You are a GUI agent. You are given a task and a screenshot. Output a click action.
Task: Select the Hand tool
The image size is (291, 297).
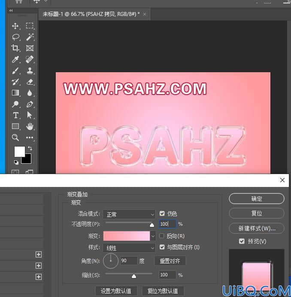[30, 126]
